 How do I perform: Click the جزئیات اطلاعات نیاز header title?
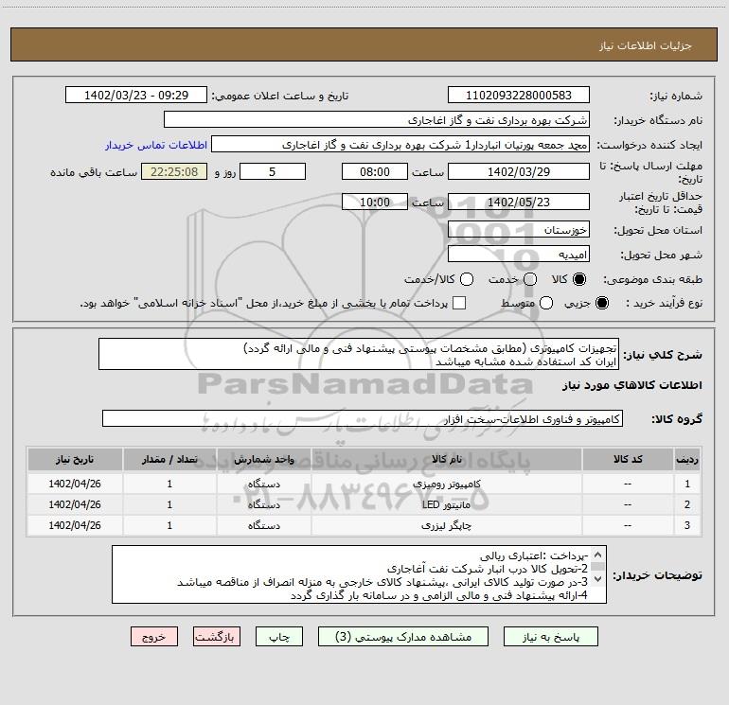tap(646, 45)
